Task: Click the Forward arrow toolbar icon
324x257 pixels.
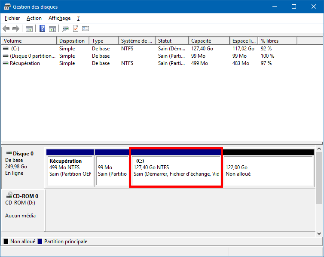Action: tap(16, 28)
